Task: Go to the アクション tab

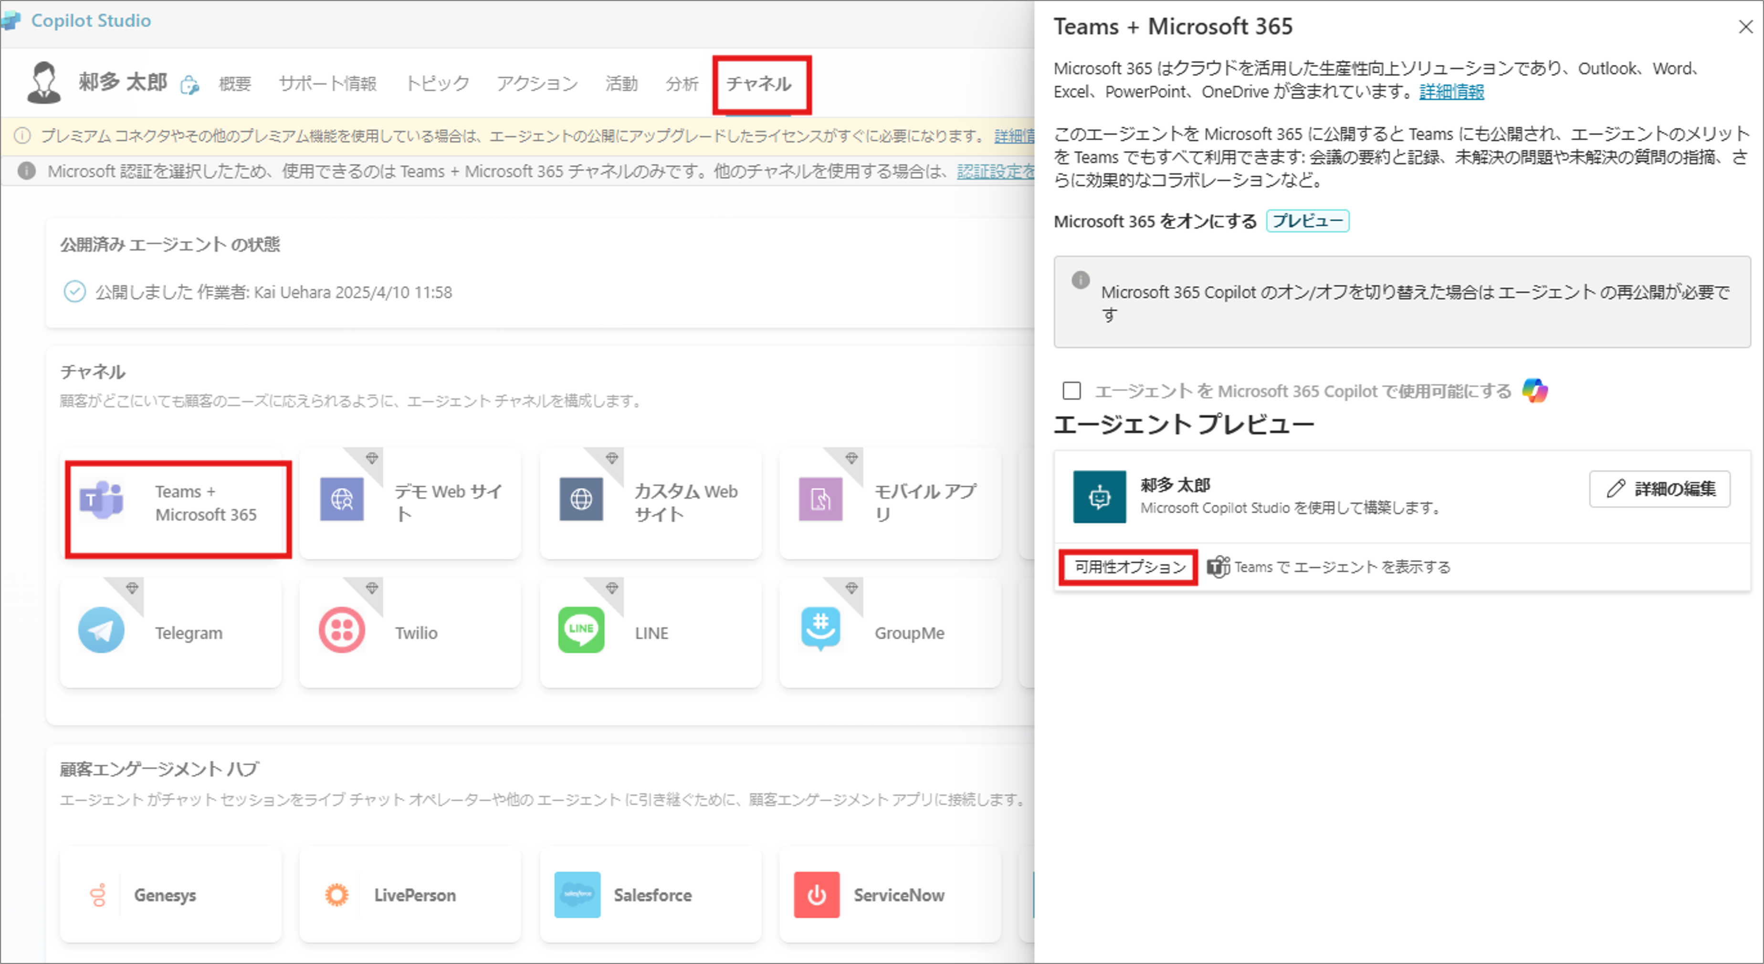Action: click(537, 84)
